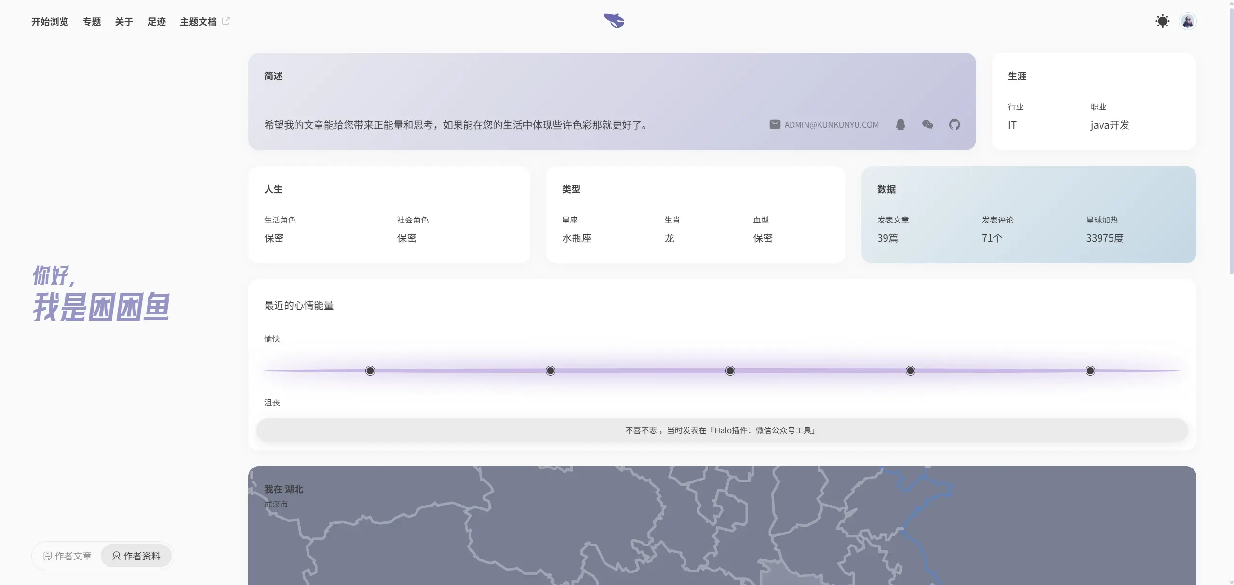Click the WeChat contact icon
This screenshot has height=585, width=1234.
click(x=927, y=125)
